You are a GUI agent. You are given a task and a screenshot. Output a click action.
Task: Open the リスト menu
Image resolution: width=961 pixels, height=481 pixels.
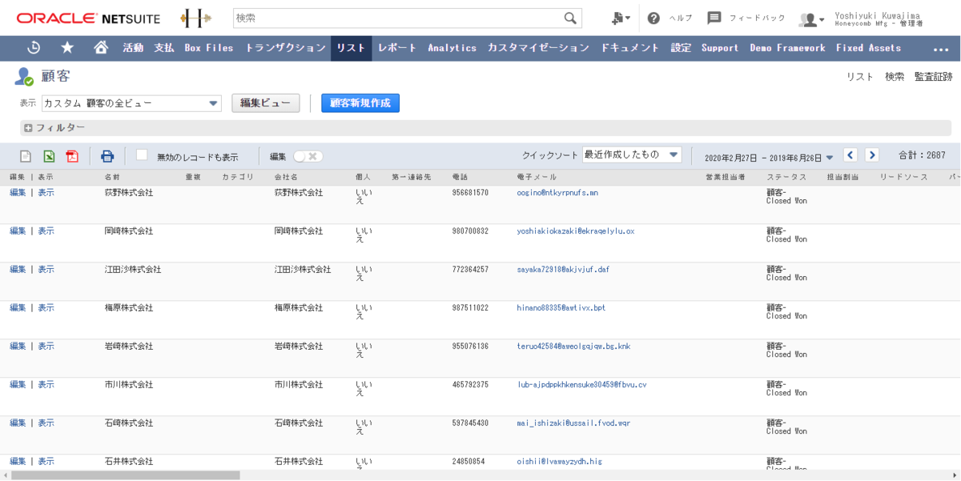point(351,48)
